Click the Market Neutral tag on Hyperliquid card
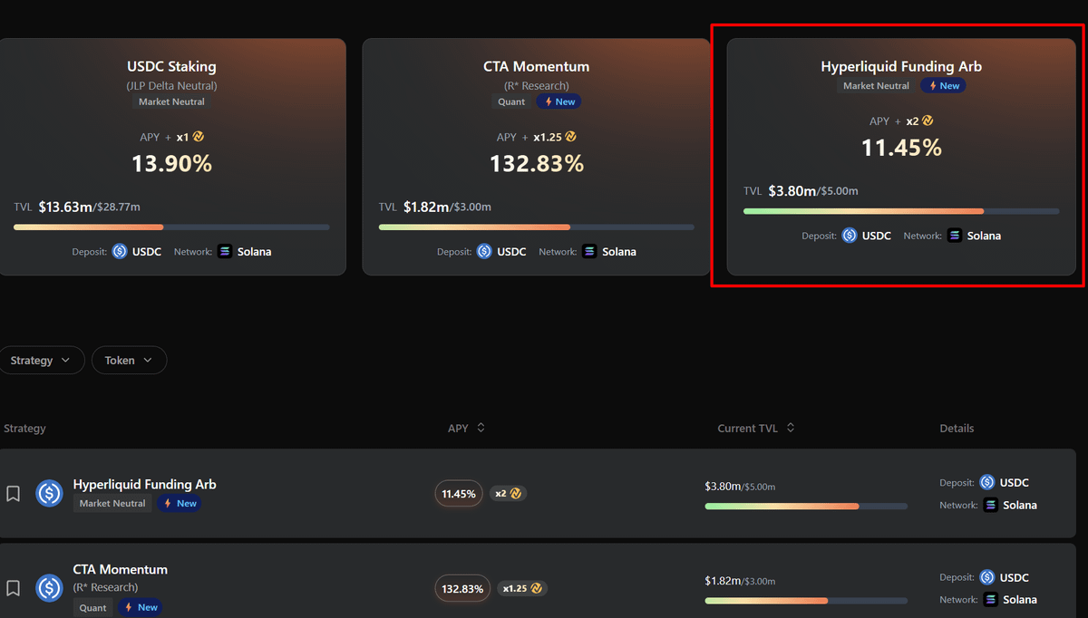Viewport: 1088px width, 618px height. tap(876, 86)
